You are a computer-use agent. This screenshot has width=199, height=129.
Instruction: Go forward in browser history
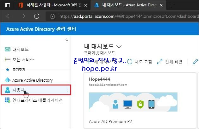[23, 16]
